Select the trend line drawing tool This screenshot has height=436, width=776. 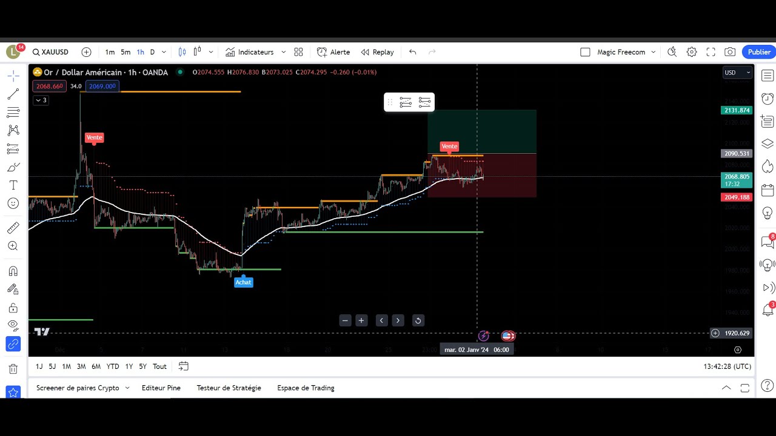click(13, 94)
